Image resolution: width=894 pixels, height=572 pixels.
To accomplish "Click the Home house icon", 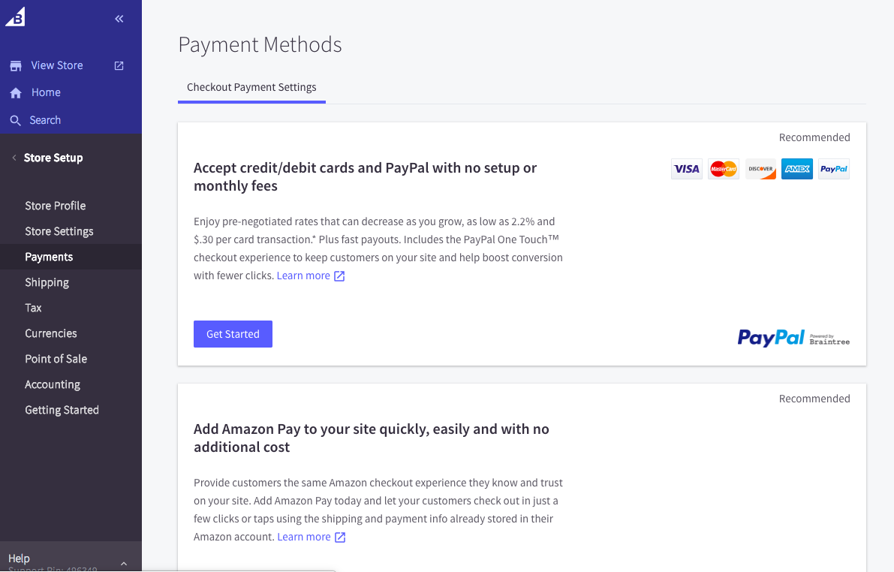I will click(15, 93).
